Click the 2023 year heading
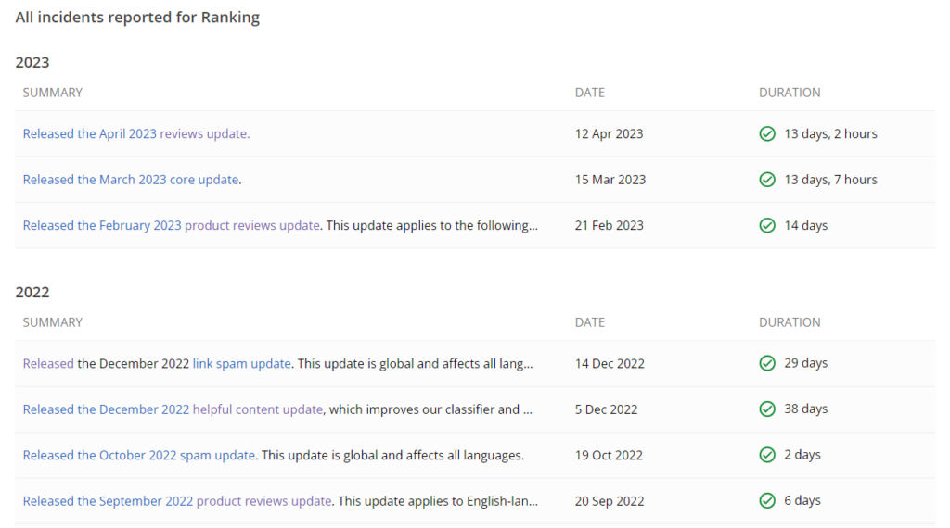The height and width of the screenshot is (528, 950). 32,62
